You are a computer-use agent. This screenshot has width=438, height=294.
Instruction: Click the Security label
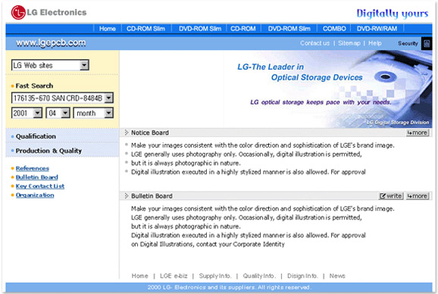[x=408, y=43]
